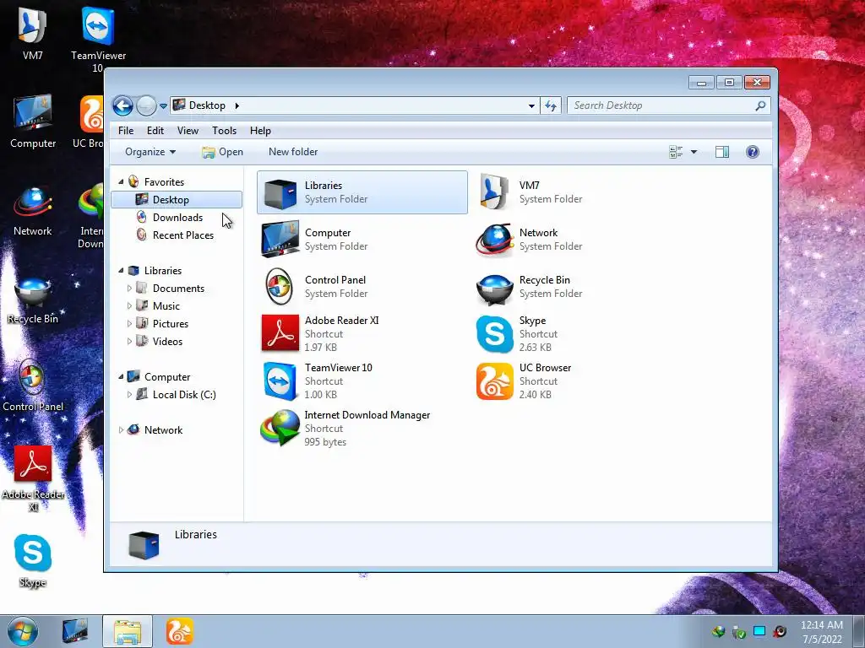Collapse the Computer tree group
The width and height of the screenshot is (865, 648).
pos(121,377)
